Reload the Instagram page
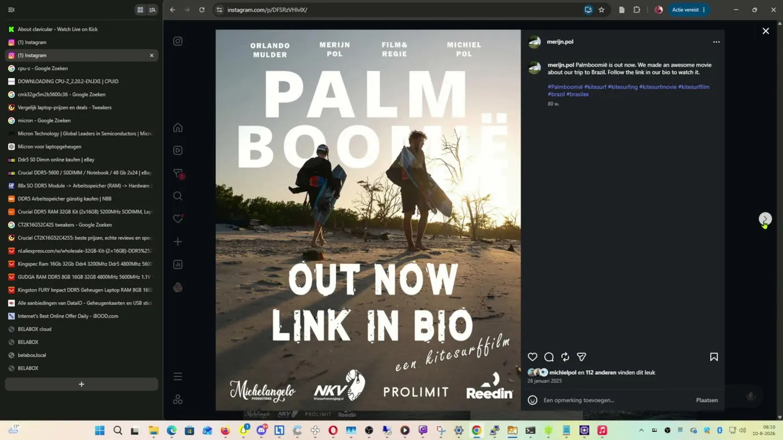 [202, 10]
